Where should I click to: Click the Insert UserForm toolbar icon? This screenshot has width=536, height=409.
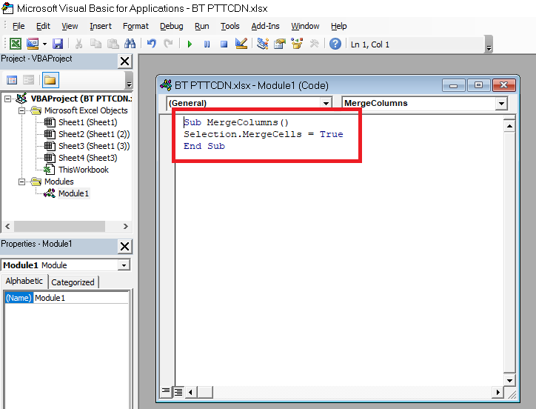[x=33, y=44]
